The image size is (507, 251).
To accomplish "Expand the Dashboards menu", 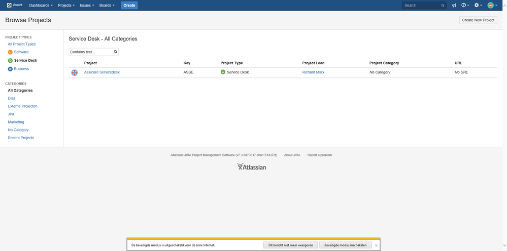I will [x=41, y=6].
